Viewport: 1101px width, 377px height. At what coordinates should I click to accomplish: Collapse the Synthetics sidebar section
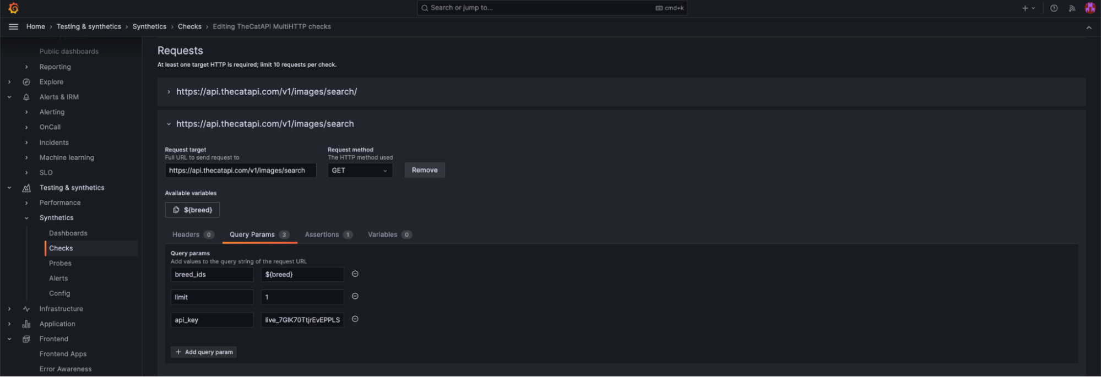click(x=26, y=218)
